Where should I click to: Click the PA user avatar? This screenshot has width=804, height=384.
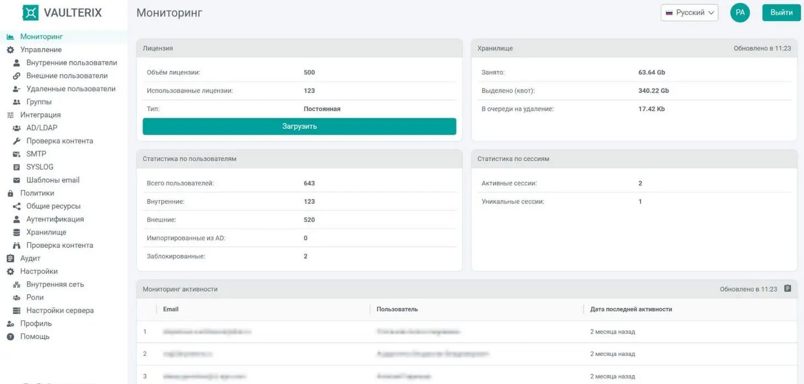pos(740,13)
